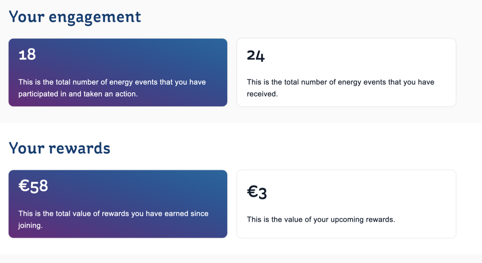Click the number 18
482x263 pixels.
pyautogui.click(x=27, y=55)
